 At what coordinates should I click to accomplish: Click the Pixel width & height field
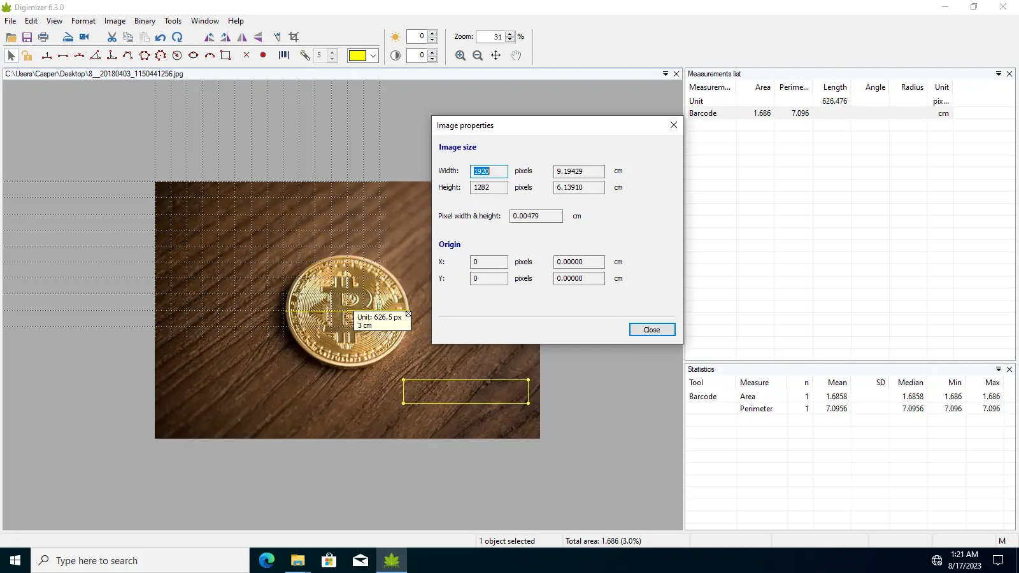[x=536, y=216]
